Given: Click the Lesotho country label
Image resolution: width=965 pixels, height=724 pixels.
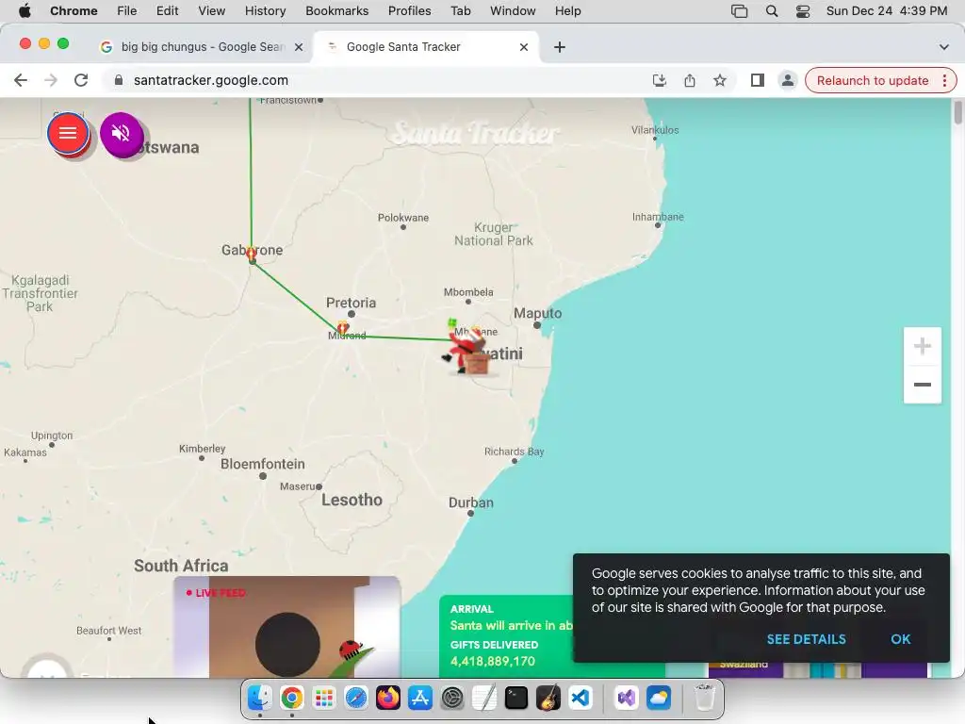Looking at the screenshot, I should 352,500.
